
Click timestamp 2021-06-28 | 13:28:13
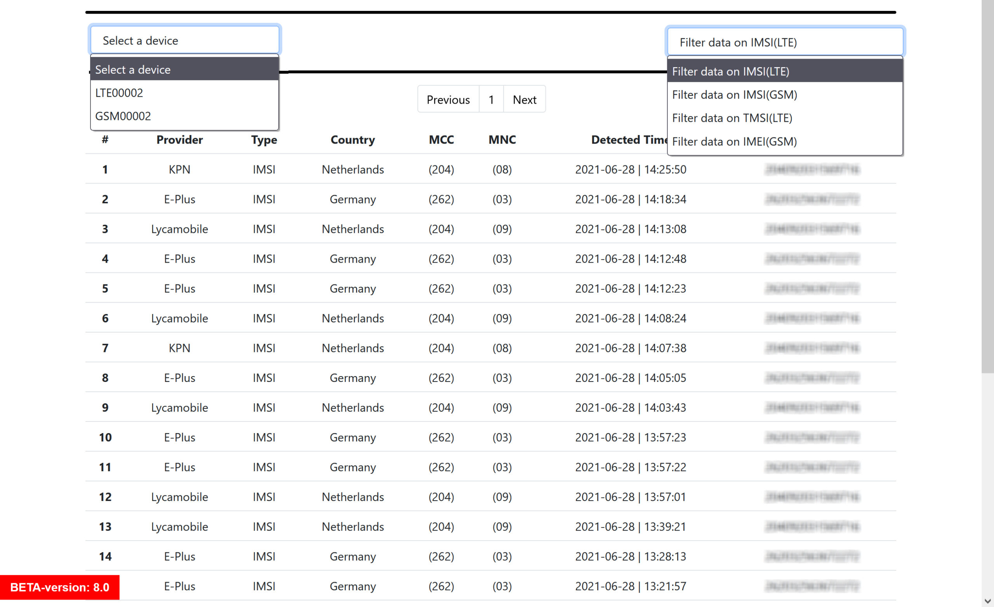point(631,557)
